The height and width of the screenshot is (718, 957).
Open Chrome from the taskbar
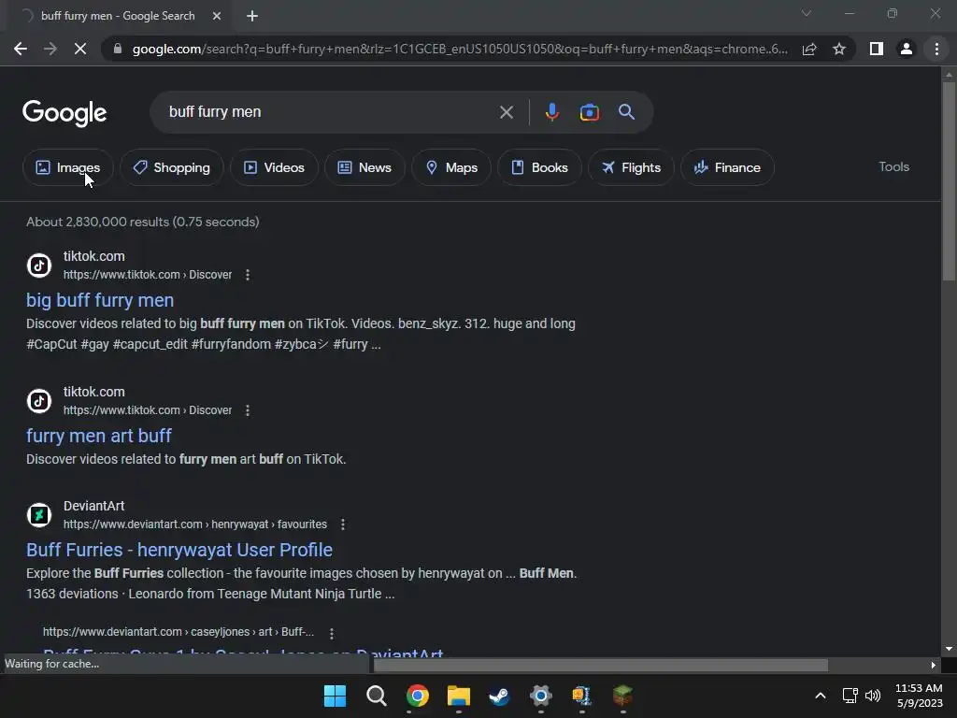tap(418, 696)
